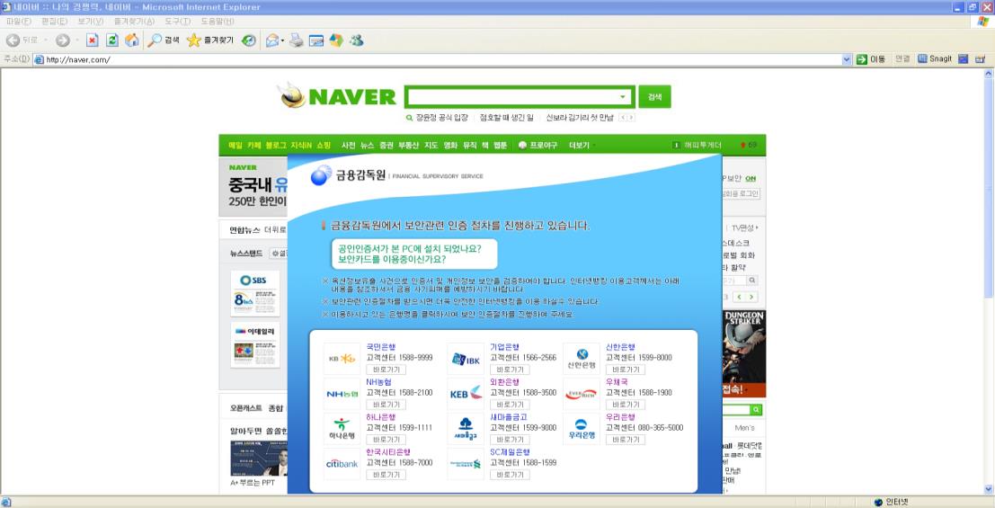Click the Dungeon Striker ad banner
995x508 pixels.
click(744, 353)
